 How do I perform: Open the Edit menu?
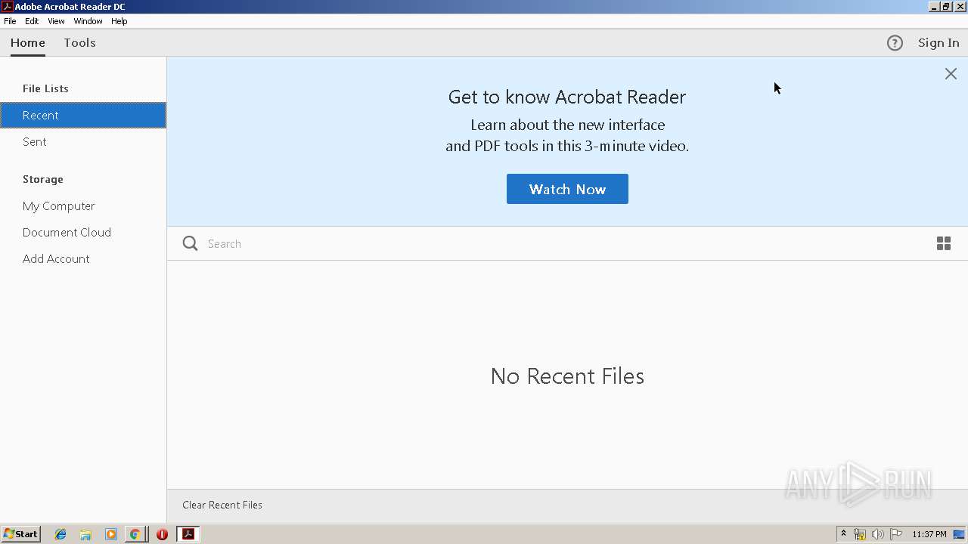pos(32,21)
